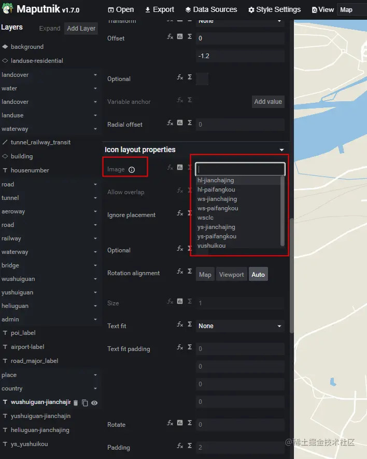Expand the country layer group
Image resolution: width=367 pixels, height=459 pixels.
(x=95, y=388)
